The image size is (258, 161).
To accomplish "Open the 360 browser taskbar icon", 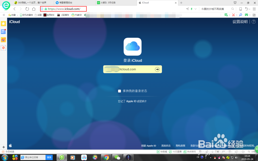I will coord(62,158).
